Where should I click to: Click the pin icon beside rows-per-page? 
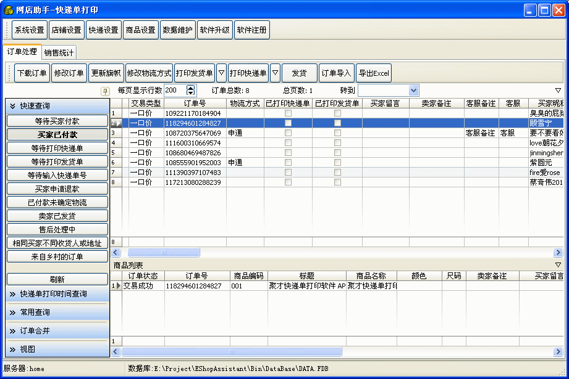pos(105,91)
